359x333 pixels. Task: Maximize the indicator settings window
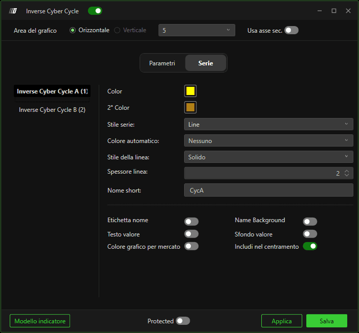(334, 11)
